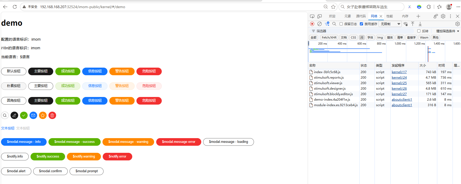Select the stimulsoft.reports.js request row
Image resolution: width=461 pixels, height=184 pixels.
[x=384, y=78]
